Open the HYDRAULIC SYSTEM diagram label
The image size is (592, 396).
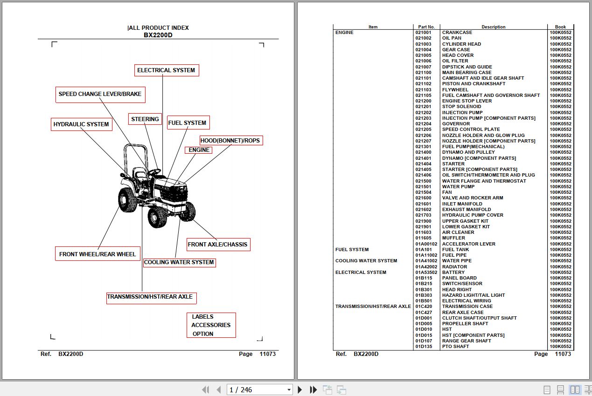point(81,124)
